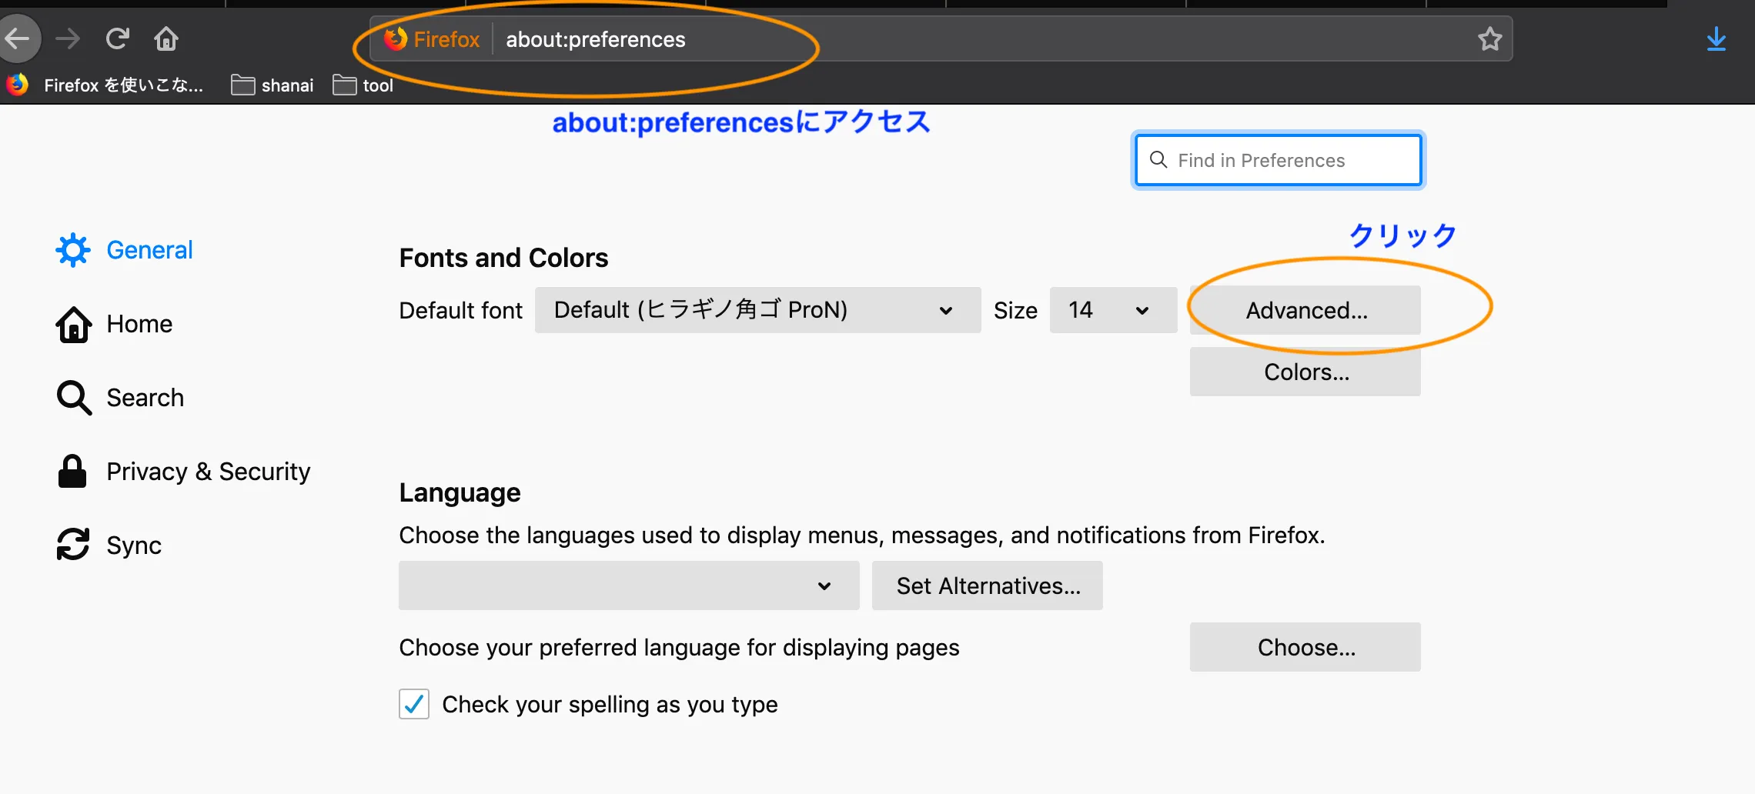Focus the Find in Preferences search box
The image size is (1755, 794).
tap(1278, 160)
